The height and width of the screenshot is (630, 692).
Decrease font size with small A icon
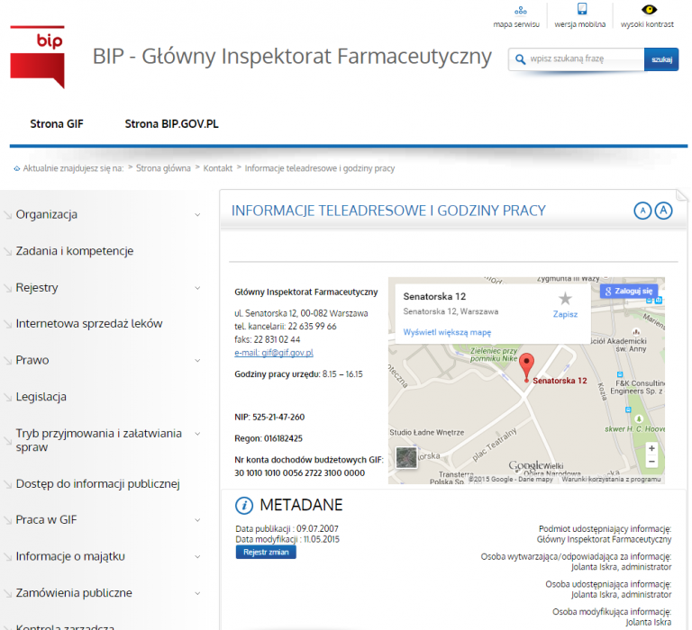642,211
